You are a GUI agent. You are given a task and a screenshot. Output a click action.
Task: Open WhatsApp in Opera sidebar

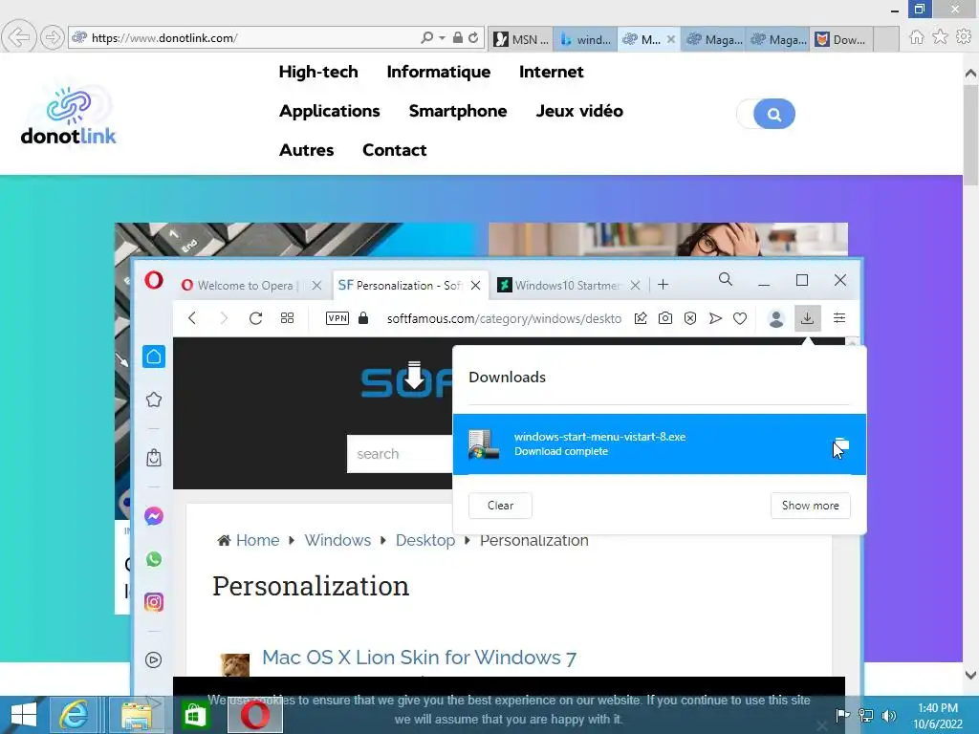click(154, 559)
